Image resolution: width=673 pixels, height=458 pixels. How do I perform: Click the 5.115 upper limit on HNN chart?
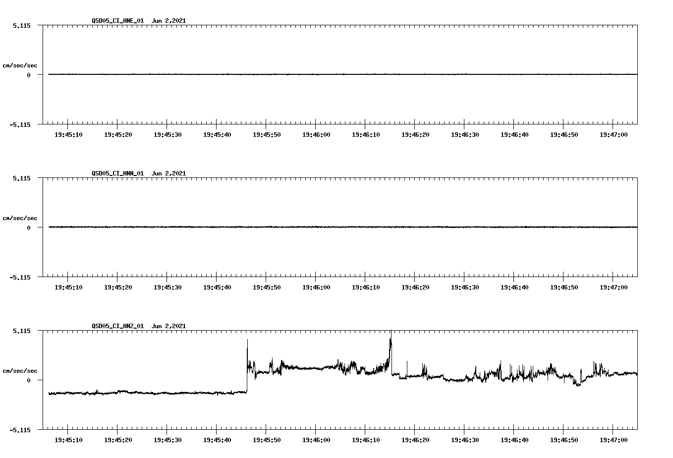[x=22, y=178]
